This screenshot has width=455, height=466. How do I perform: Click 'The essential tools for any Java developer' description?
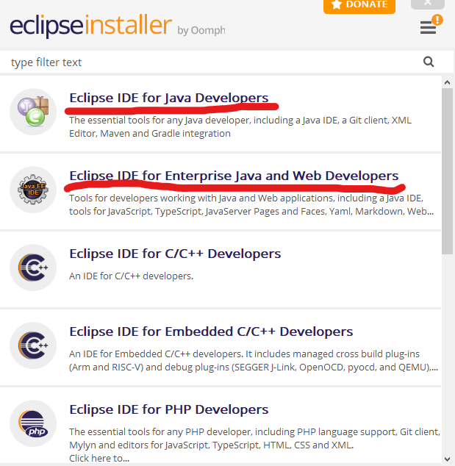(x=240, y=127)
